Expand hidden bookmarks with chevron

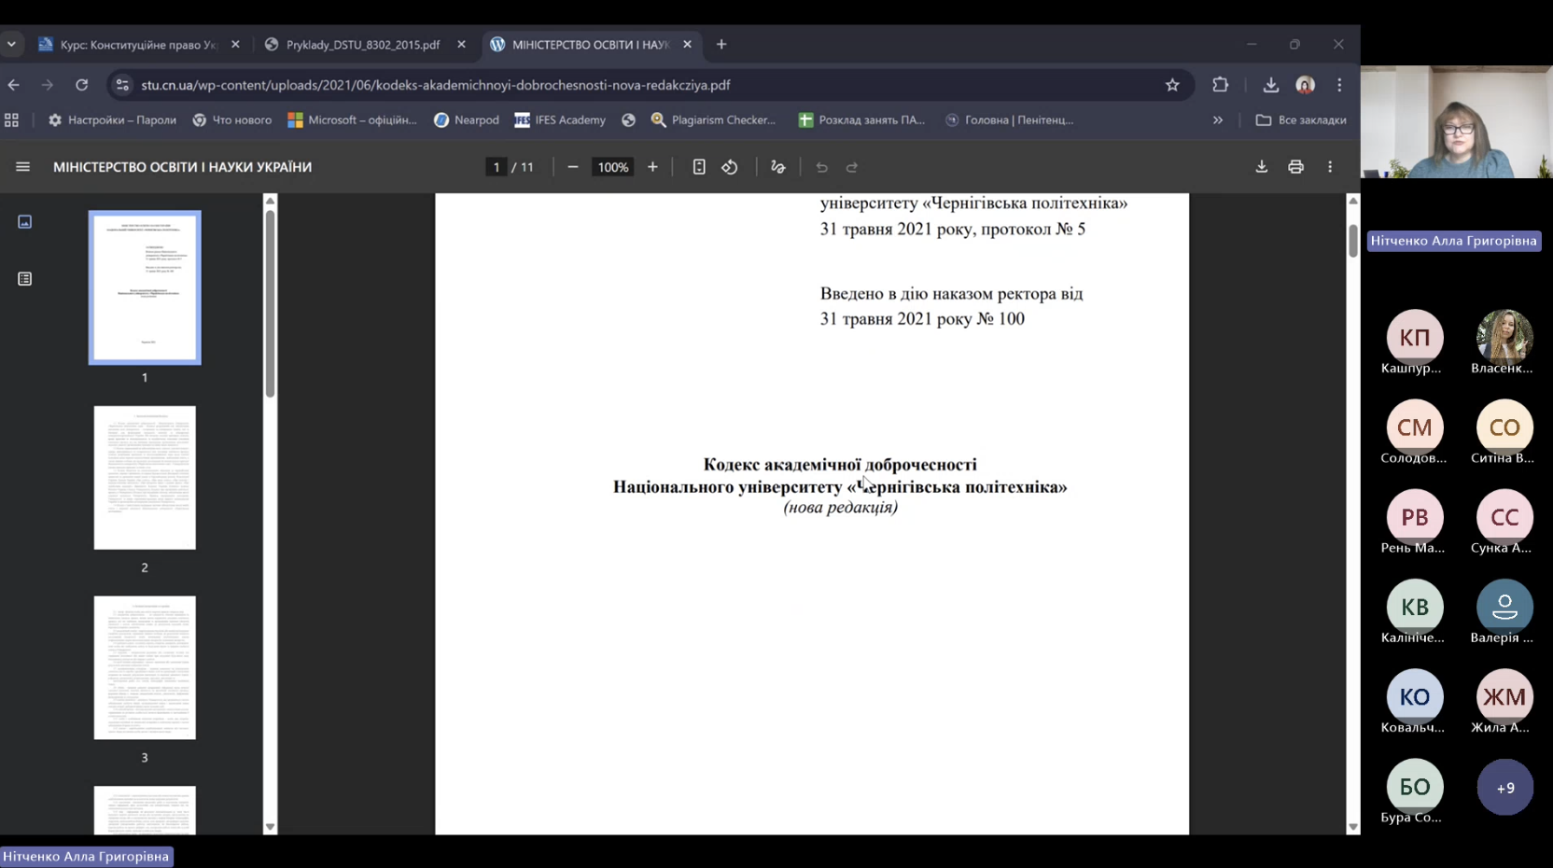point(1217,120)
